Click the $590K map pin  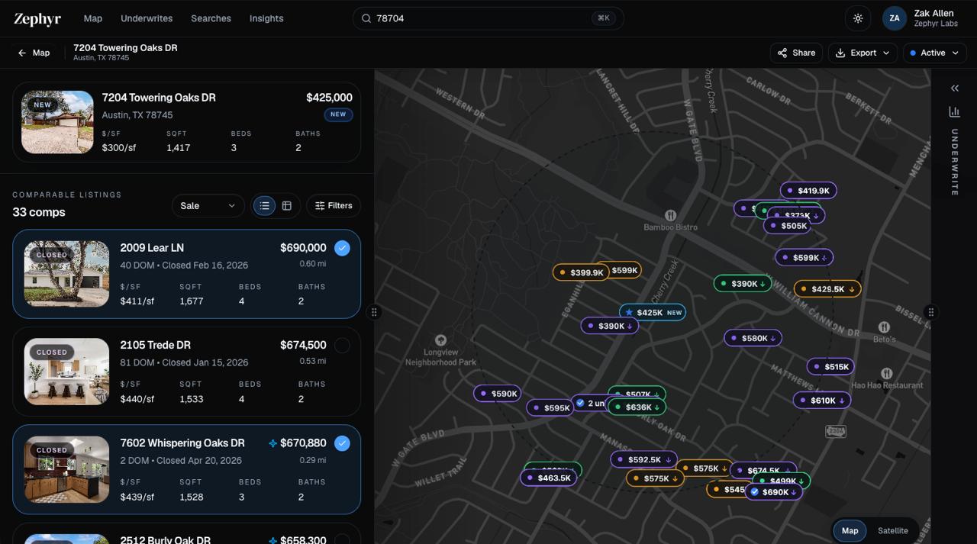(x=498, y=394)
